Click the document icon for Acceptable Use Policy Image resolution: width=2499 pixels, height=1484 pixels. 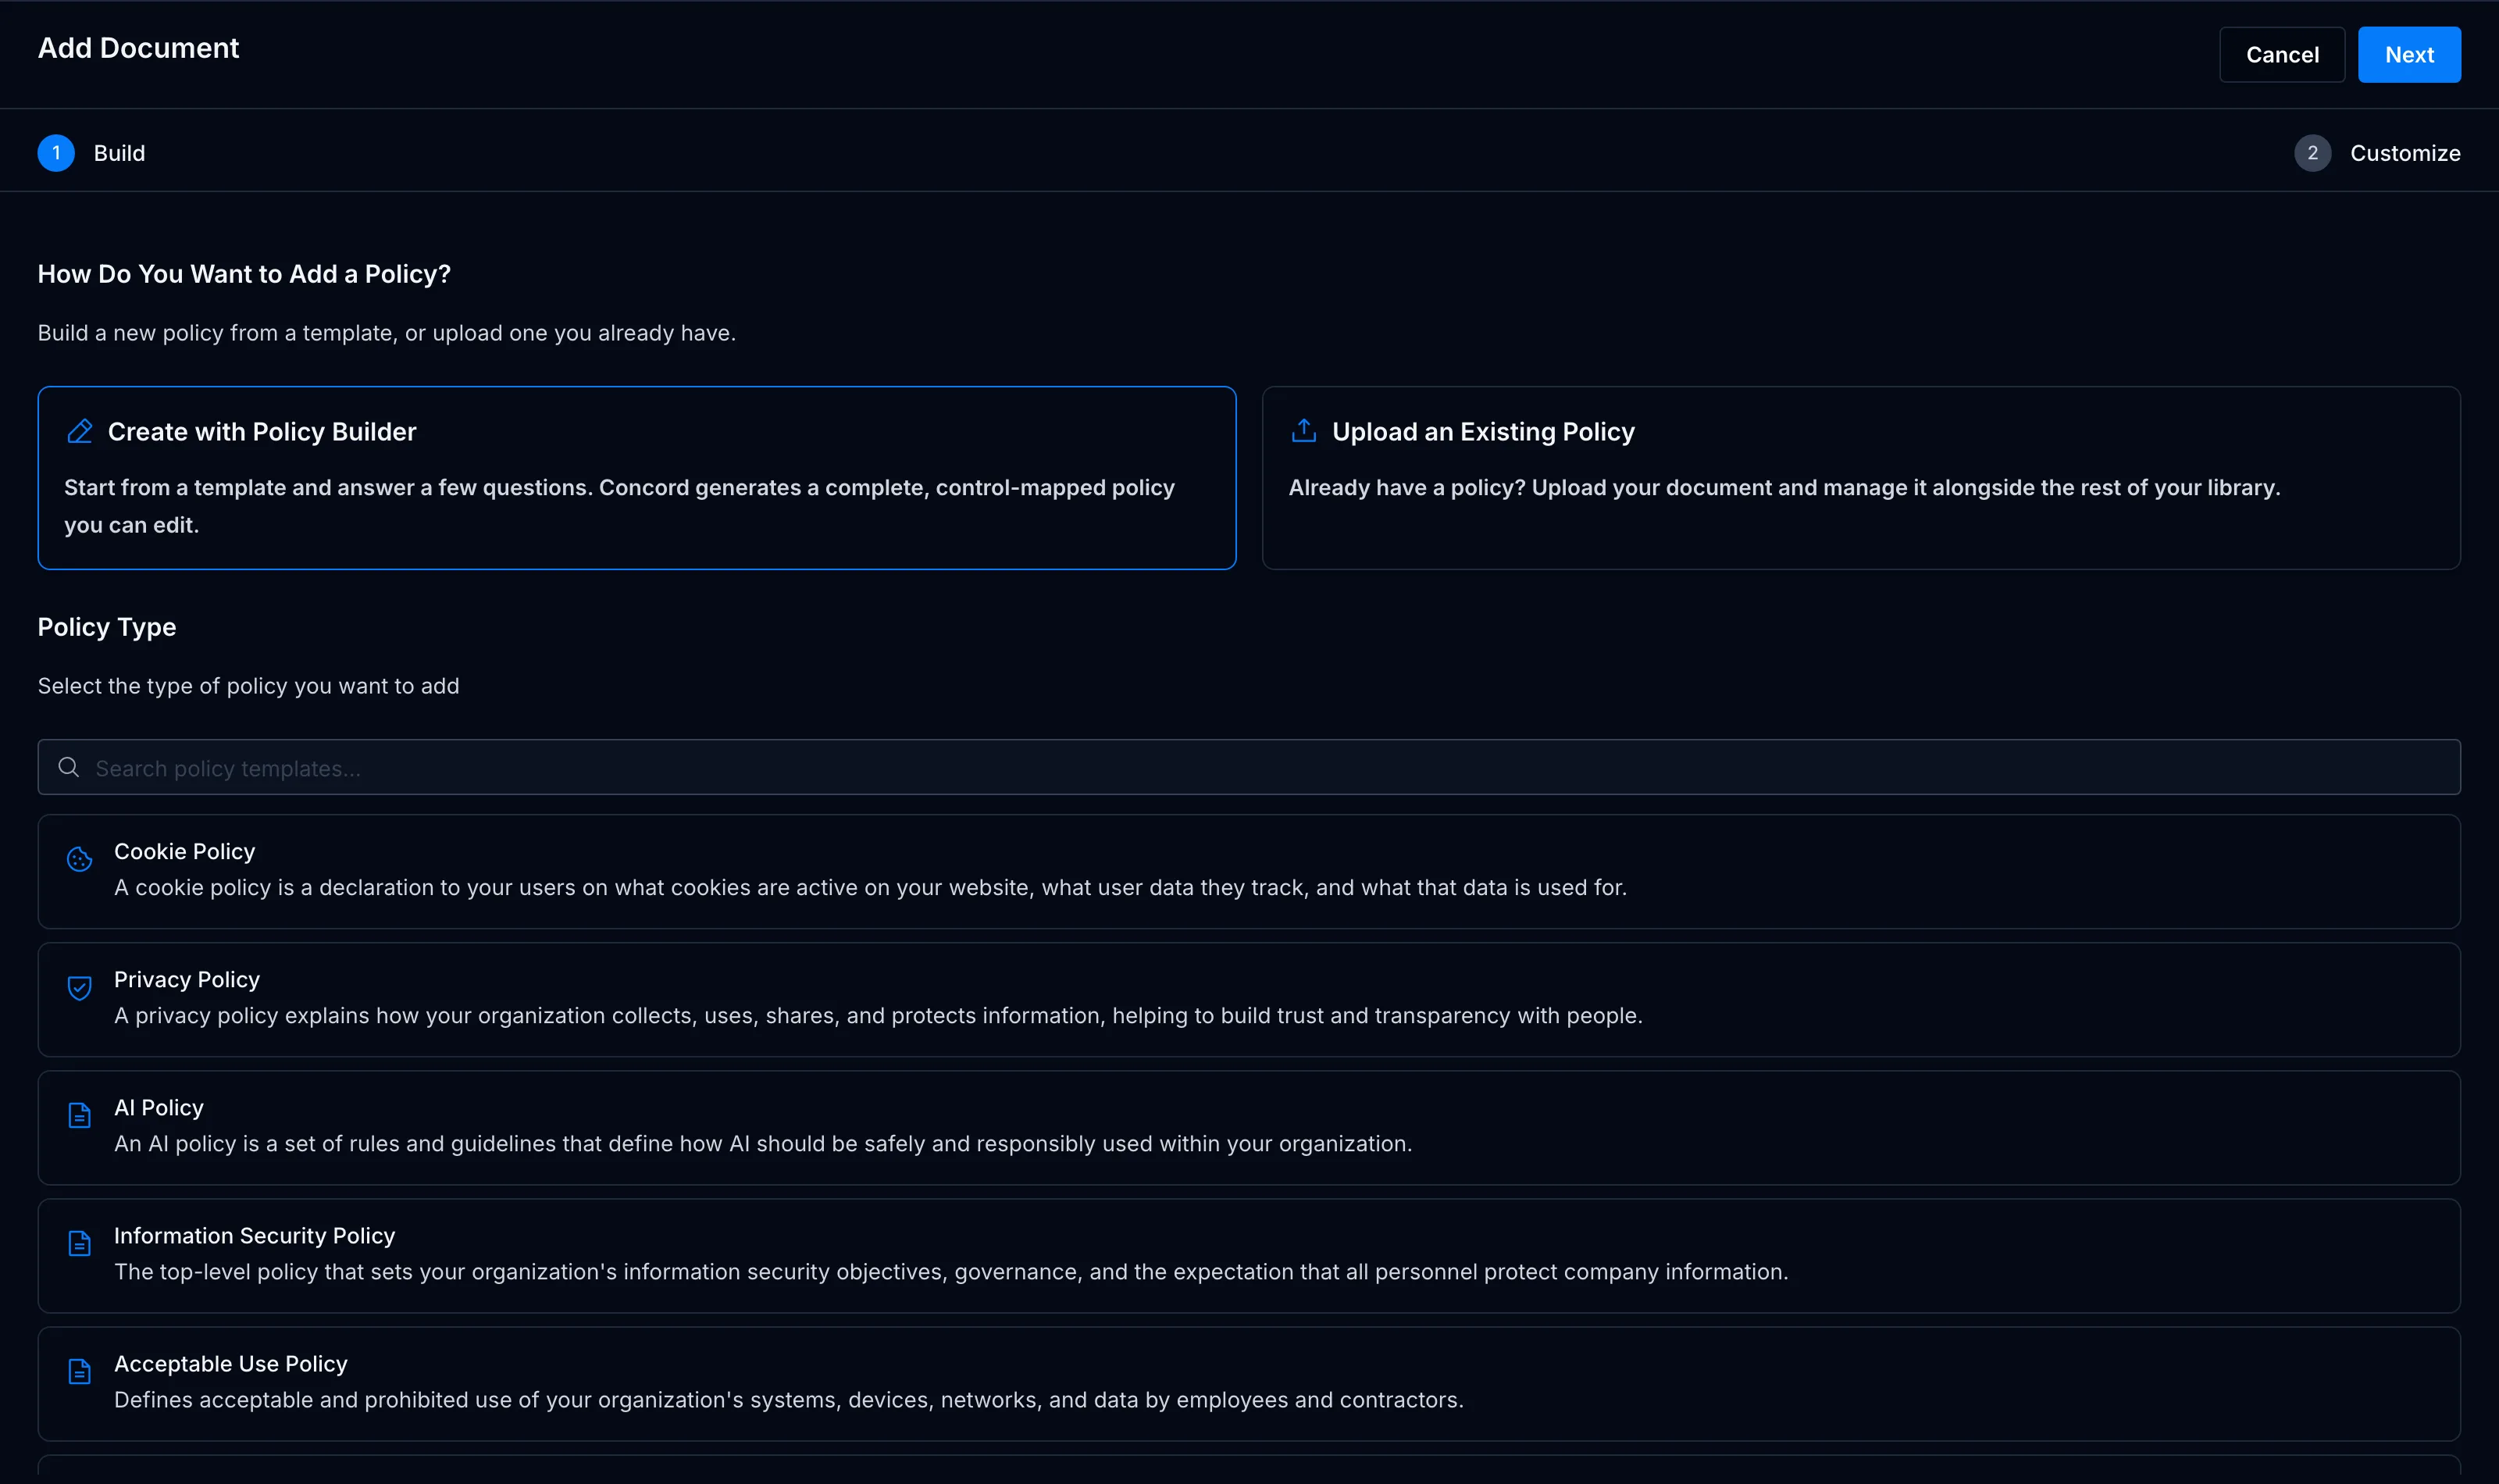point(80,1371)
